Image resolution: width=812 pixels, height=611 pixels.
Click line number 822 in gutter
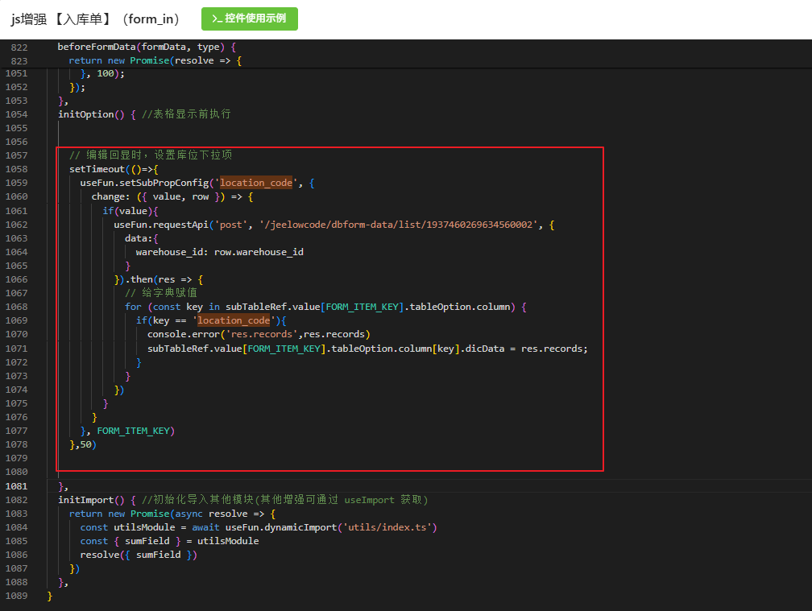coord(19,47)
